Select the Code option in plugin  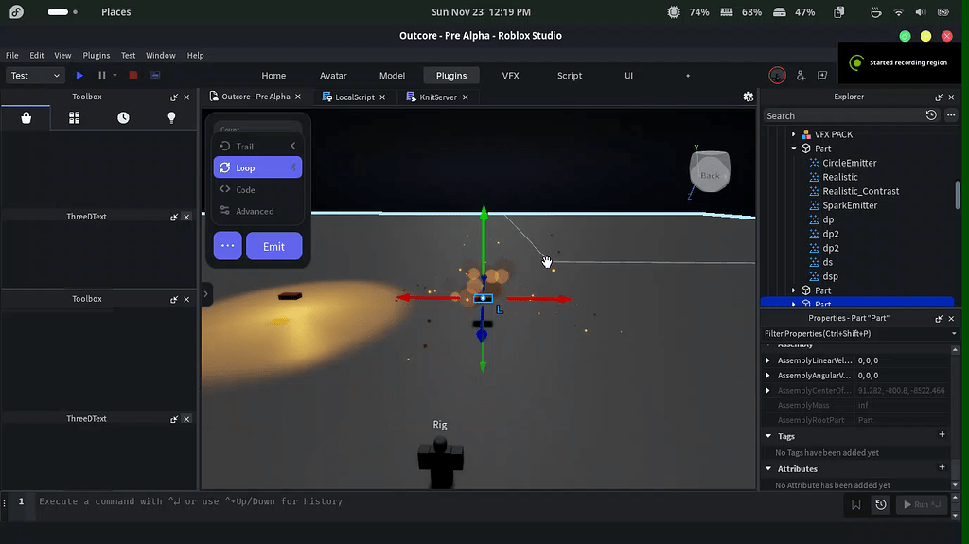pos(257,190)
